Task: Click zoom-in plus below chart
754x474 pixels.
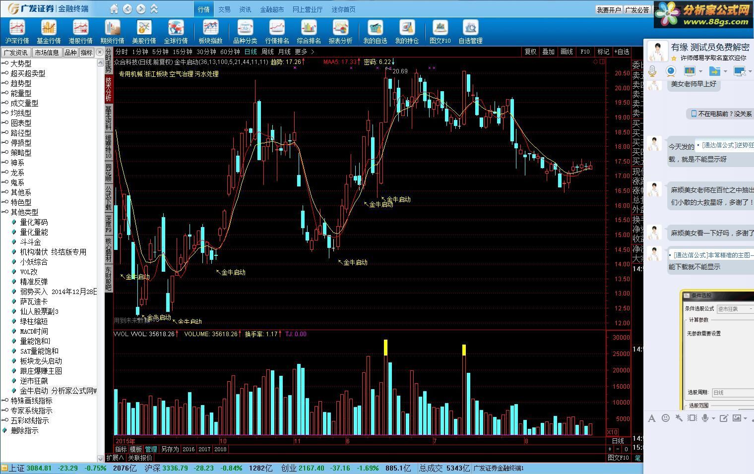Action: coord(610,449)
